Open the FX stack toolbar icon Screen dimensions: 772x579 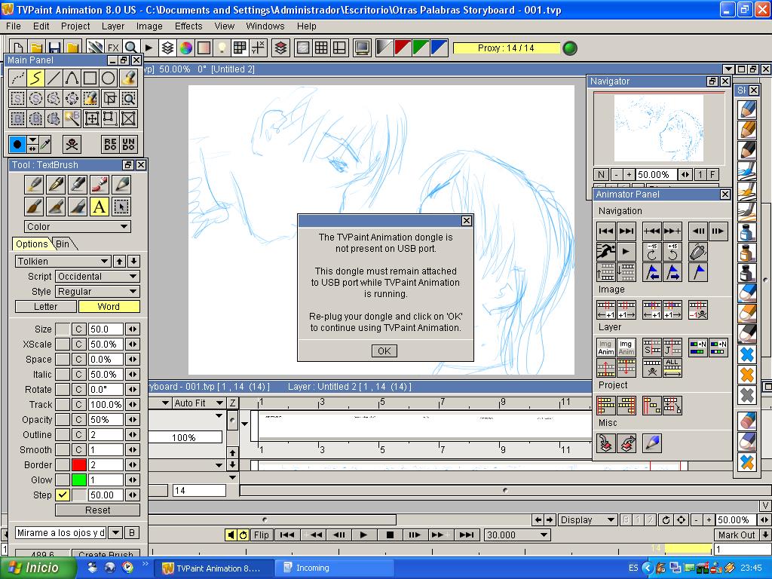coord(113,47)
